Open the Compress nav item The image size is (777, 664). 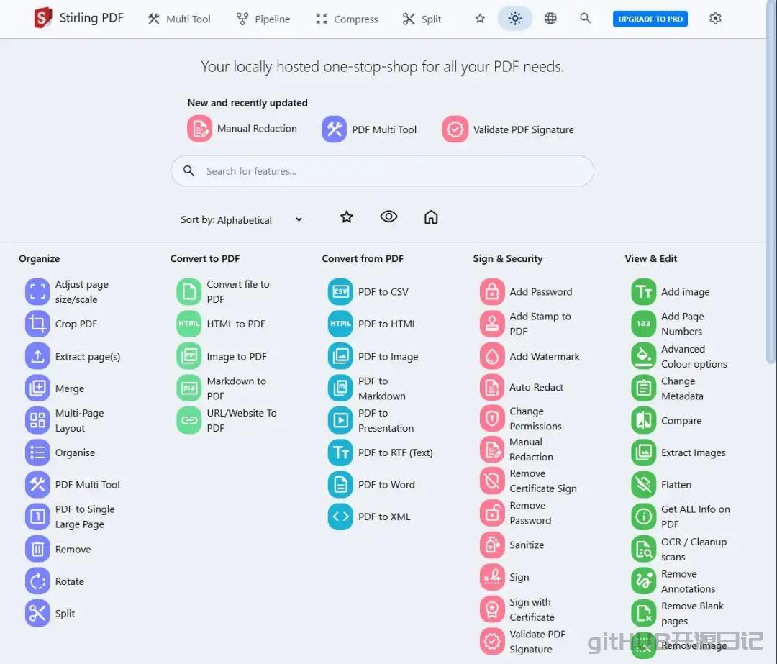[x=347, y=19]
